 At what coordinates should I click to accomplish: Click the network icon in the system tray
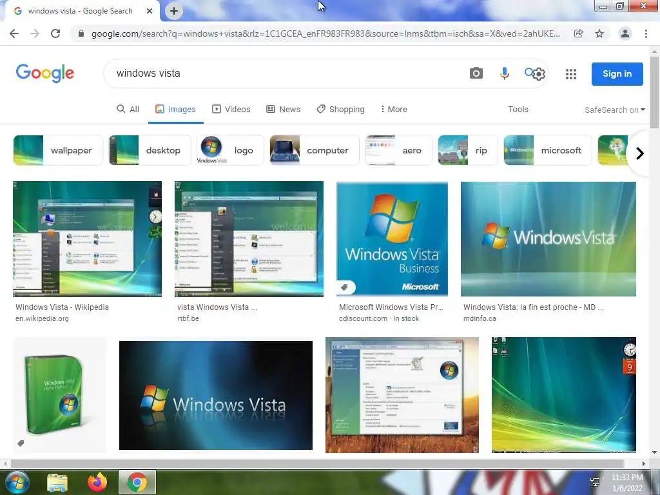coord(595,482)
